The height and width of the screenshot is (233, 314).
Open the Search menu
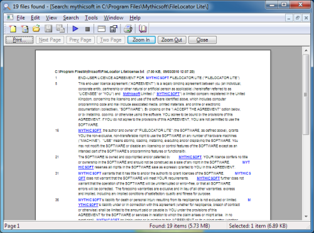coord(71,18)
